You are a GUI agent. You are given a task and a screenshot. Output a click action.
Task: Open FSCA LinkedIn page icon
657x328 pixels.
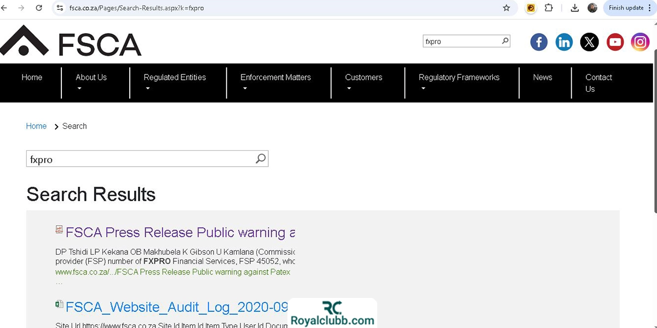564,42
